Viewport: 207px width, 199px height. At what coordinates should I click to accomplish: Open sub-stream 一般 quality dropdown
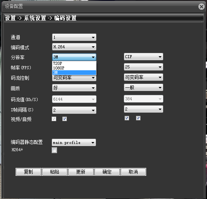tap(144, 87)
